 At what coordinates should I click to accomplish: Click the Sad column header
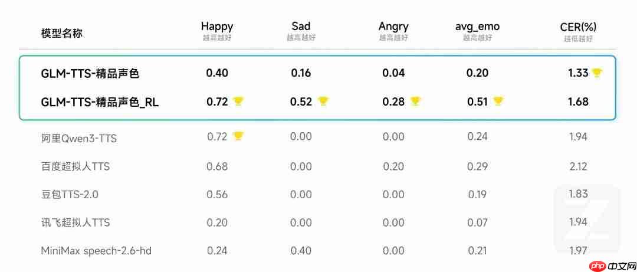click(x=301, y=27)
